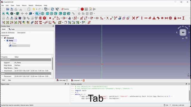Apply the Vertical constraint icon
The height and width of the screenshot is (107, 191).
click(x=142, y=18)
